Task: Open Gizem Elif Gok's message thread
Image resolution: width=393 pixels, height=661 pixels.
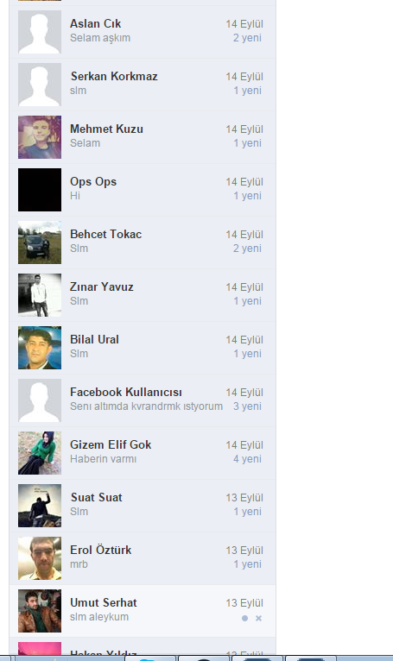Action: click(143, 453)
